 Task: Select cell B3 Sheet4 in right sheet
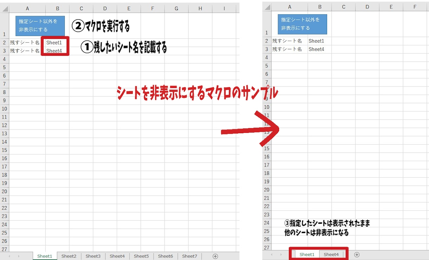[x=320, y=49]
